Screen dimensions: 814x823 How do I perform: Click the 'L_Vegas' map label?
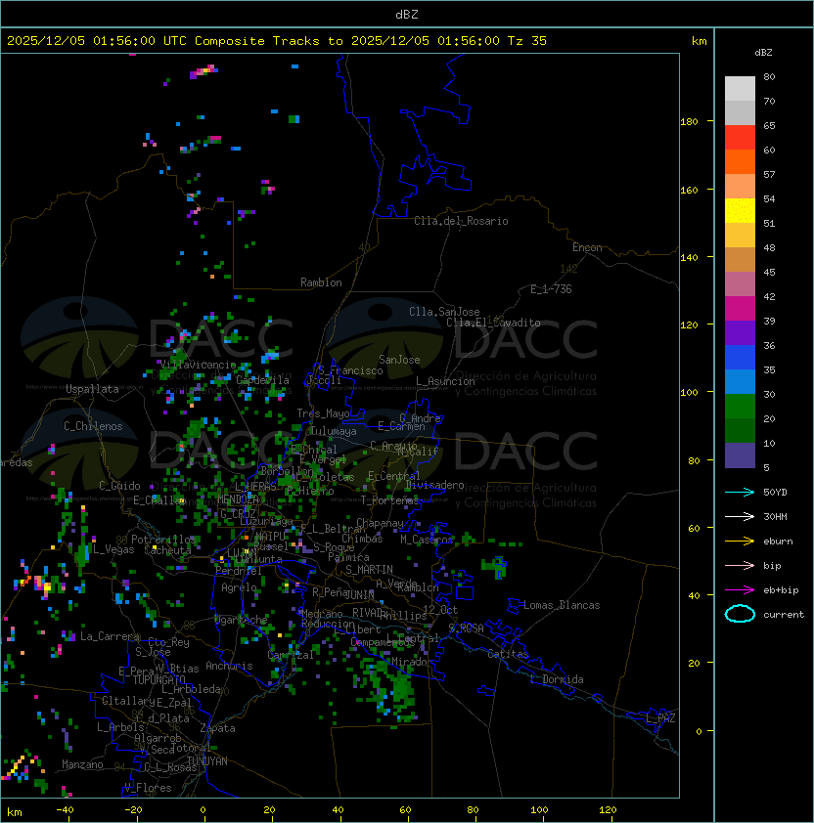pos(113,549)
